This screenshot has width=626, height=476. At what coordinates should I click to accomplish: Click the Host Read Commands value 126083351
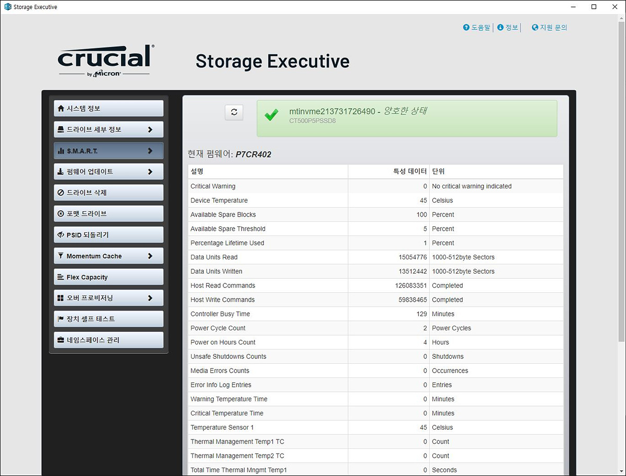click(411, 285)
